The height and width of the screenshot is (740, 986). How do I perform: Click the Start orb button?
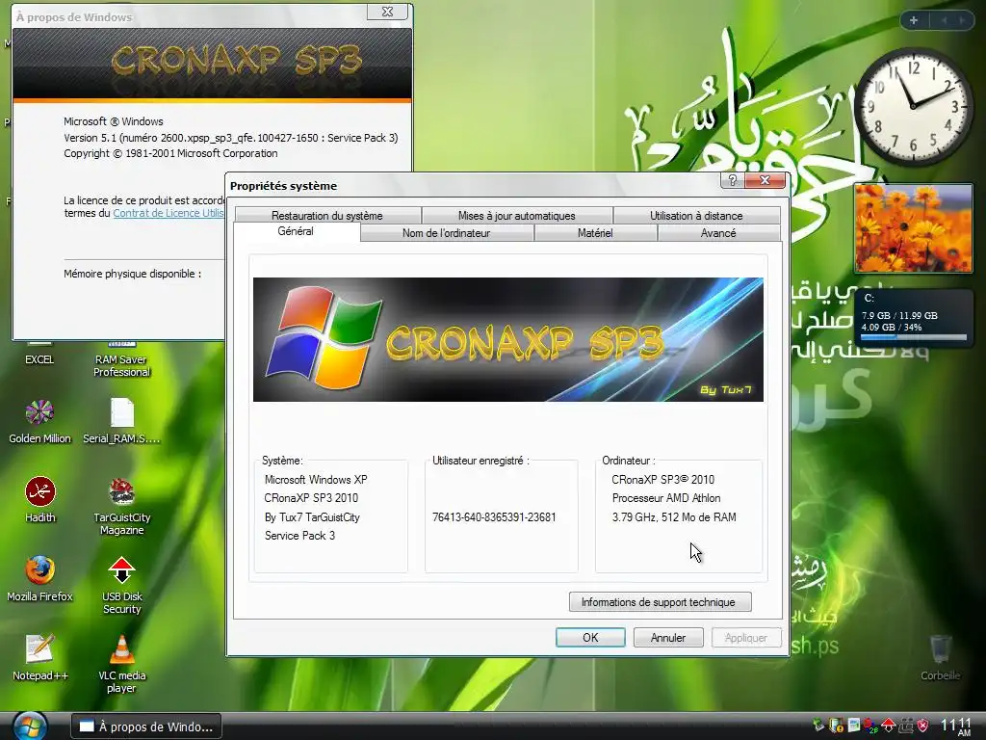click(x=30, y=727)
